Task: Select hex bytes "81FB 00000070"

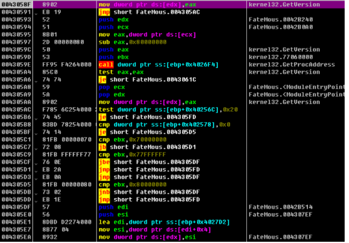Action: [67, 140]
